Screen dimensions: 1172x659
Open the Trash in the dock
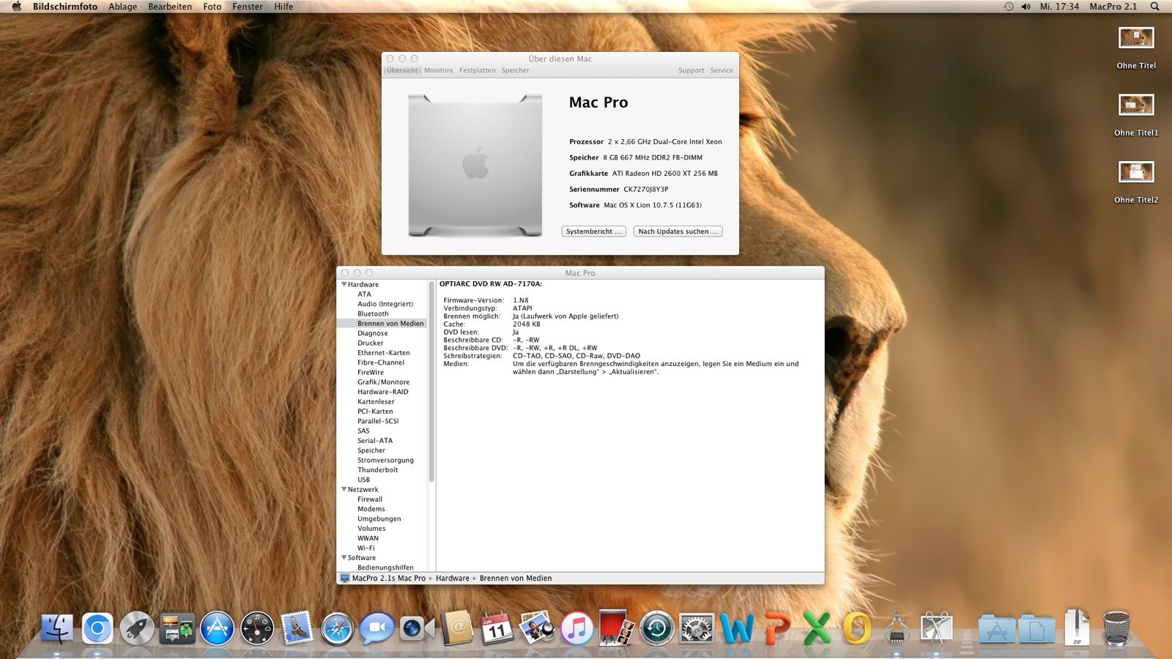coord(1116,628)
